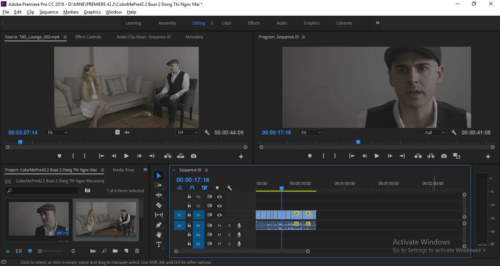Screen dimensions: 500x266
Task: Click Insert button in Source monitor
Action: click(168, 156)
